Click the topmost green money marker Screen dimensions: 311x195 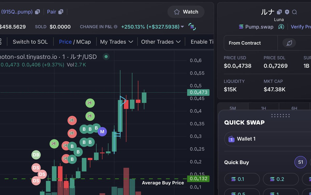90,103
